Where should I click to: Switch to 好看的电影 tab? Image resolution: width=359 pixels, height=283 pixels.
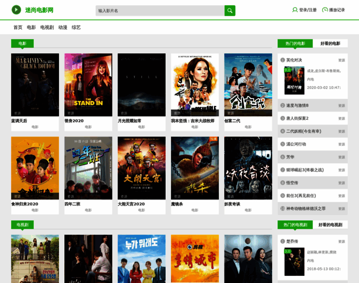[x=330, y=43]
